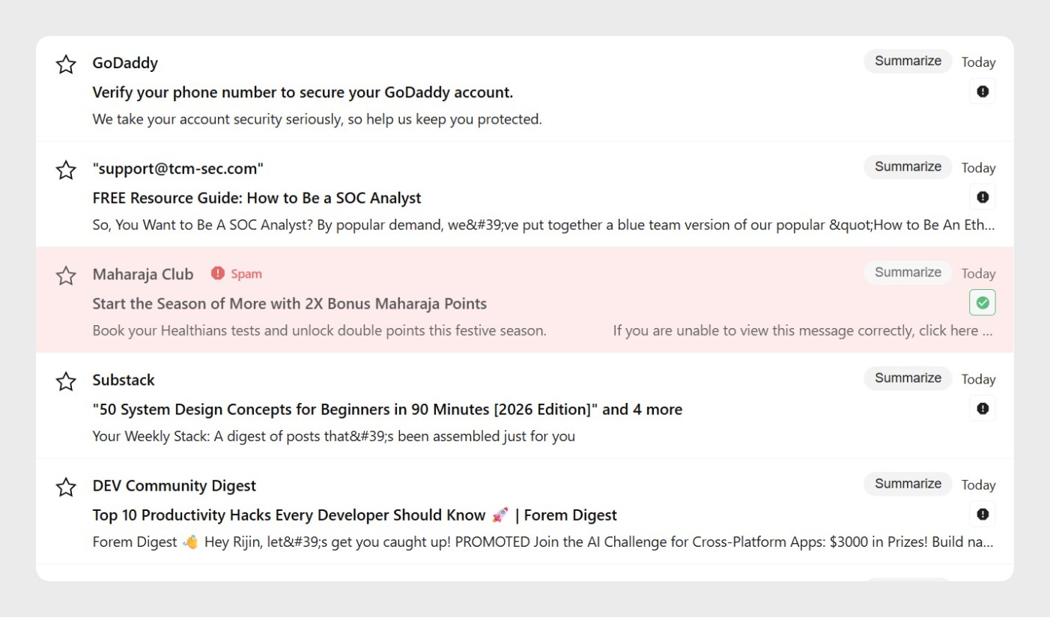Click the red Spam warning icon beside Maharaja Club

tap(216, 273)
